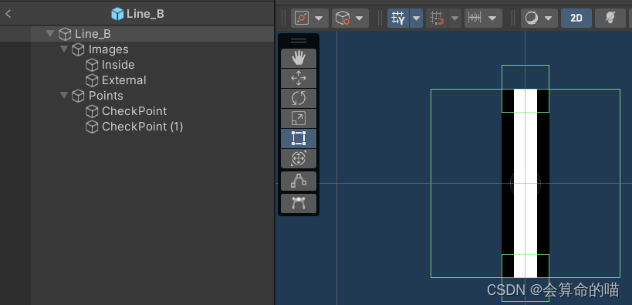Open the edit bounding volume tool
The width and height of the screenshot is (632, 305).
pyautogui.click(x=299, y=181)
